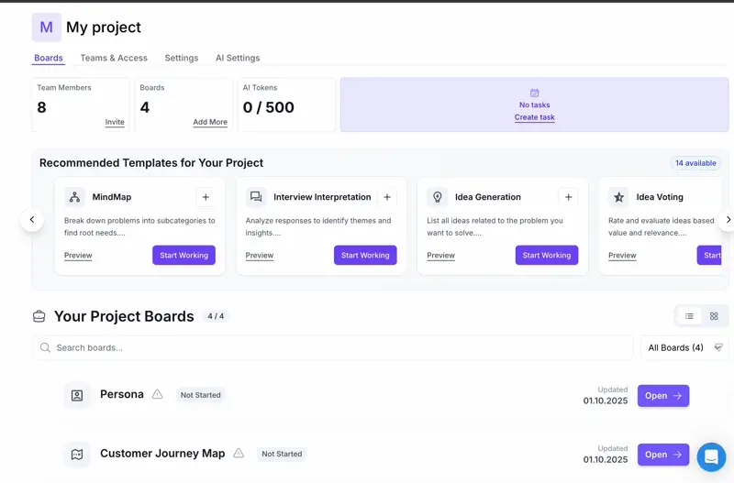The width and height of the screenshot is (734, 483).
Task: Open the All Boards (4) filter dropdown
Action: click(x=684, y=347)
